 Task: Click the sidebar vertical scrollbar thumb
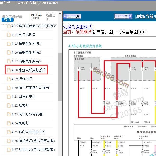click(60, 77)
